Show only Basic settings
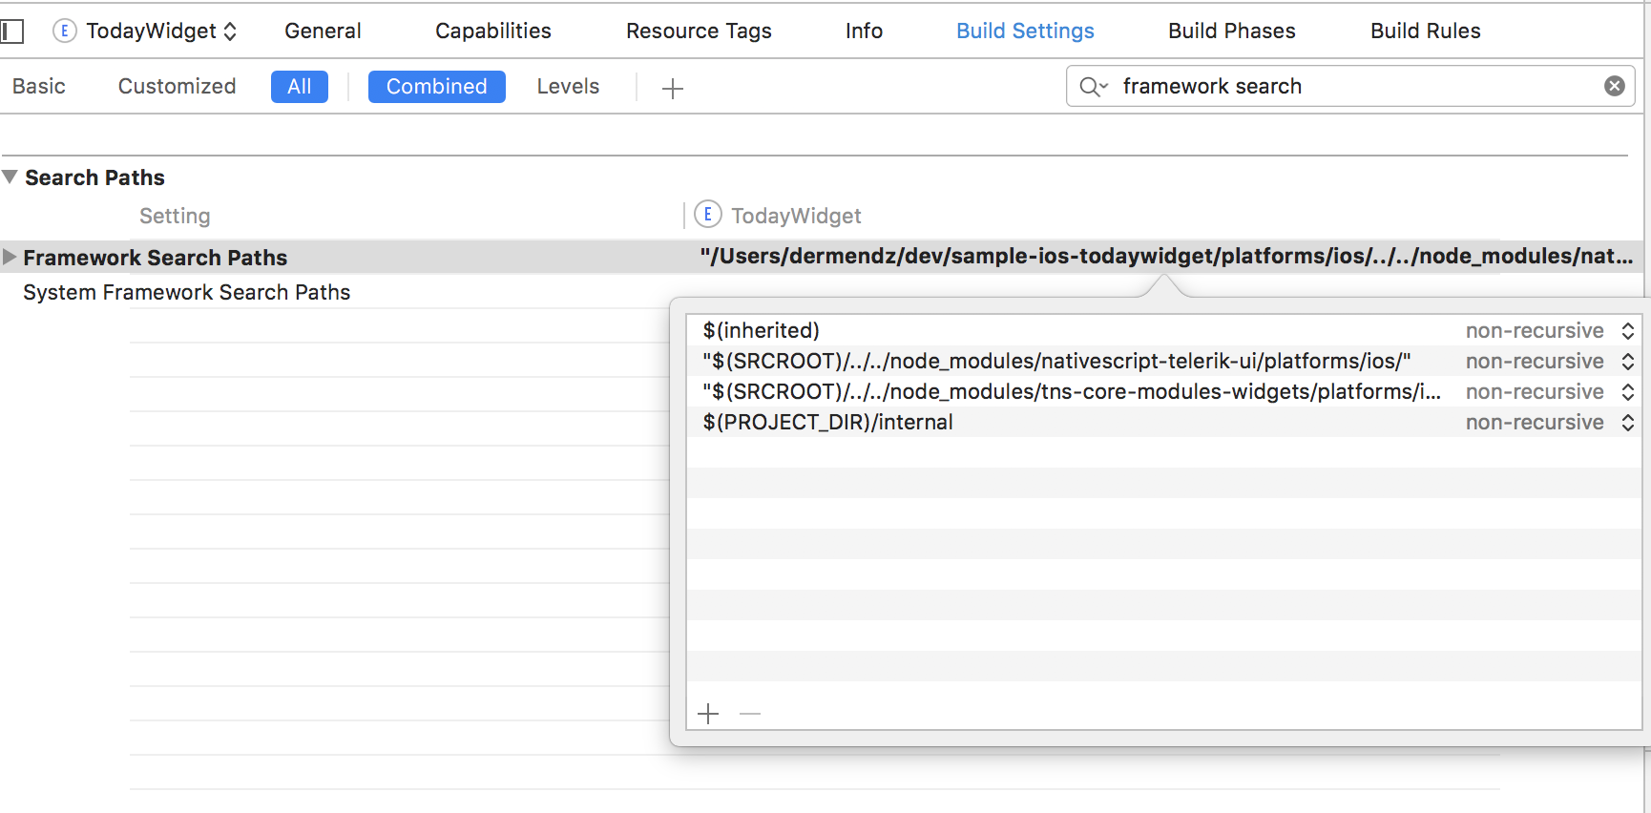1651x813 pixels. click(x=39, y=87)
